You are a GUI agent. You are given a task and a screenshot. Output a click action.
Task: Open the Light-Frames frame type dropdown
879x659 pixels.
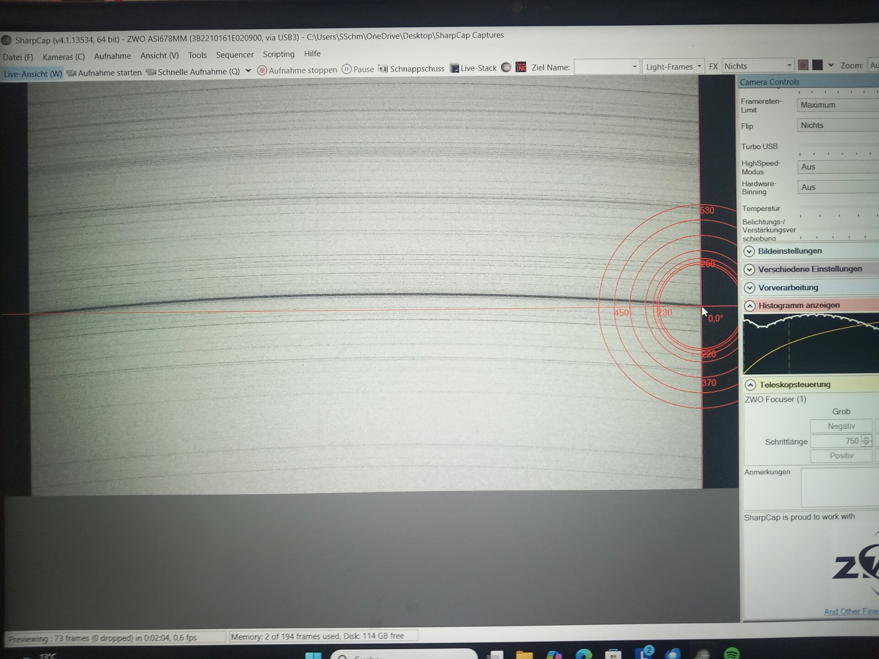pos(673,67)
